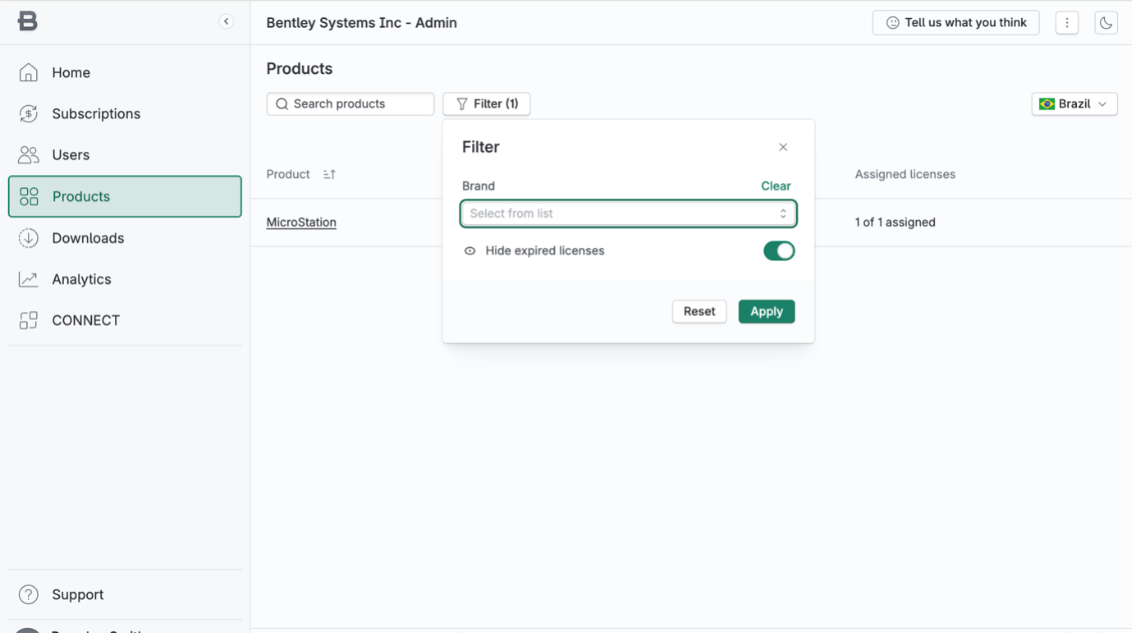Clear the Brand filter
The height and width of the screenshot is (637, 1136).
point(778,186)
